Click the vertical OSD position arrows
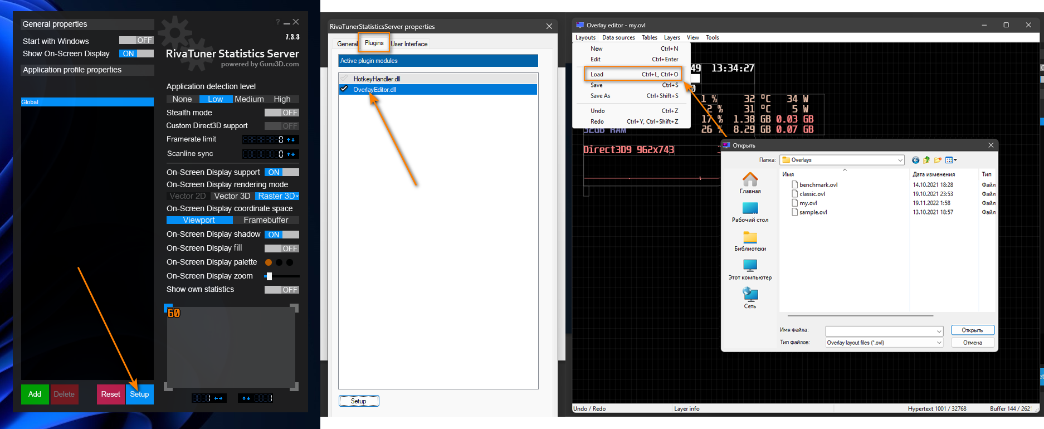The height and width of the screenshot is (429, 1044). click(246, 398)
